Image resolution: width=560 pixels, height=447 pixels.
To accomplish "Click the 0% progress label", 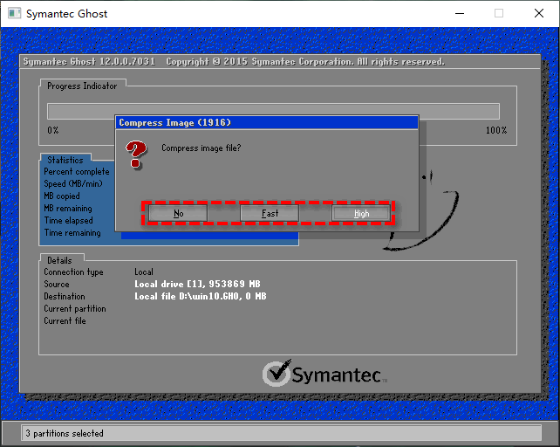I will click(53, 130).
